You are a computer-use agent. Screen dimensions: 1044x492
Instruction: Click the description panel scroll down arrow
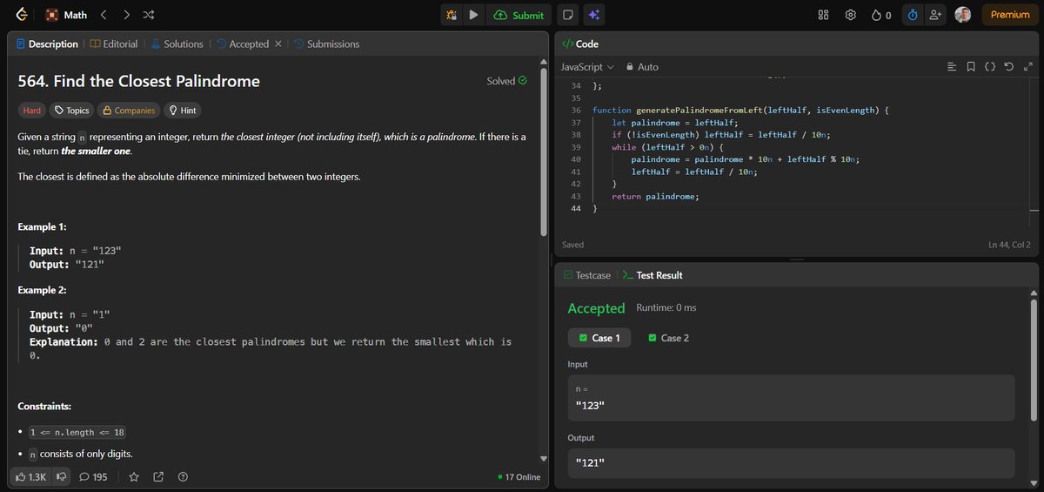pos(544,459)
